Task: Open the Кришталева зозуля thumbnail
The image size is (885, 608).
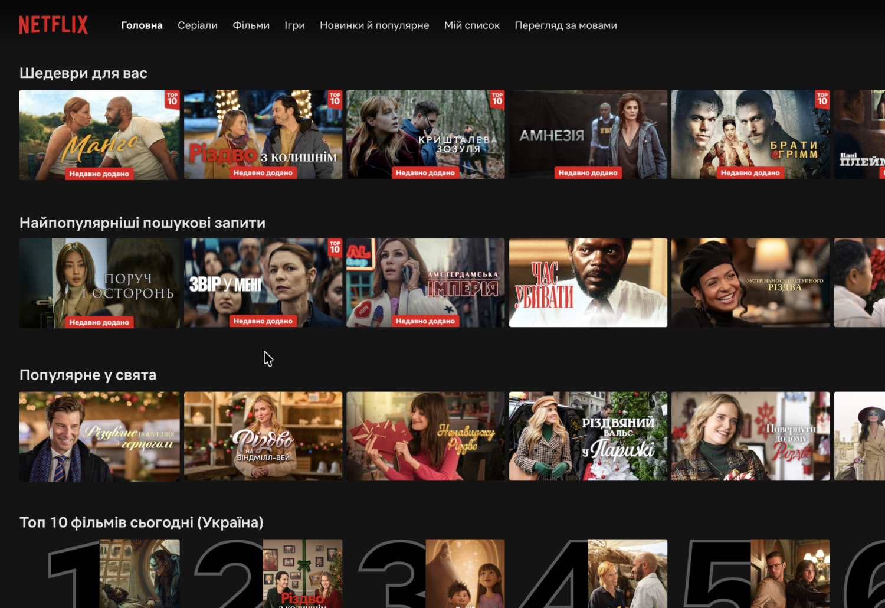Action: 425,135
